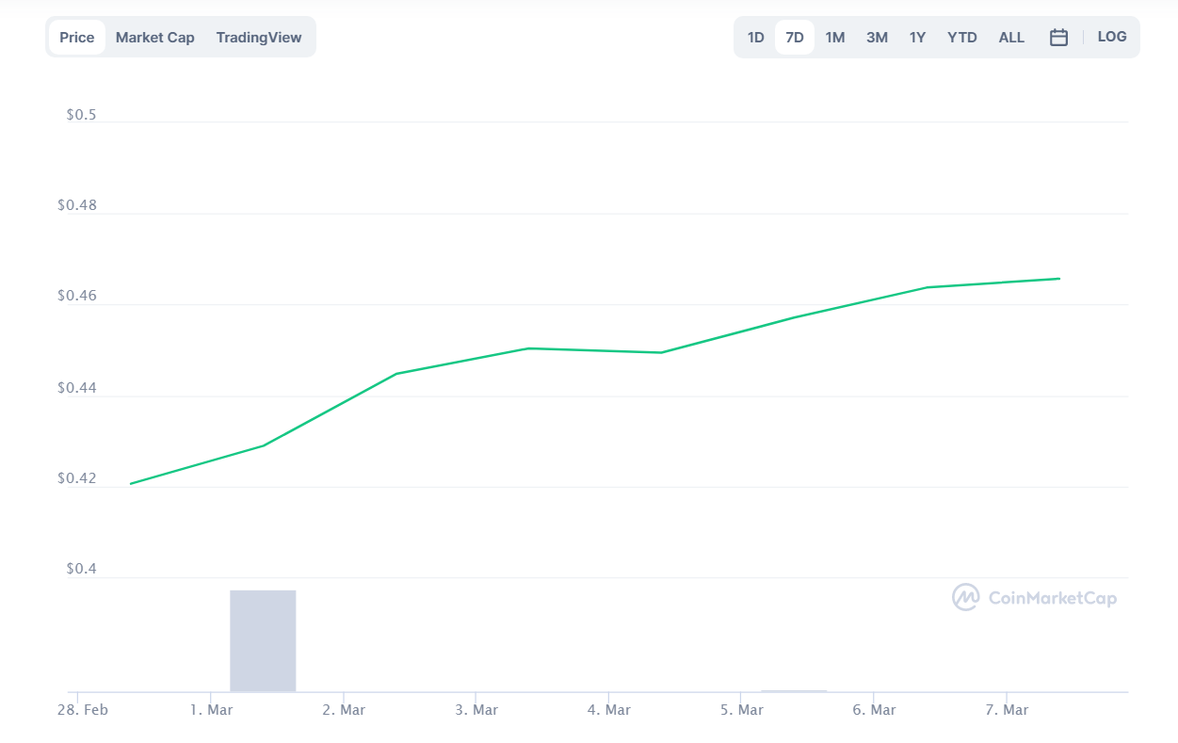Switch to the Price tab
Image resolution: width=1178 pixels, height=743 pixels.
[x=77, y=38]
